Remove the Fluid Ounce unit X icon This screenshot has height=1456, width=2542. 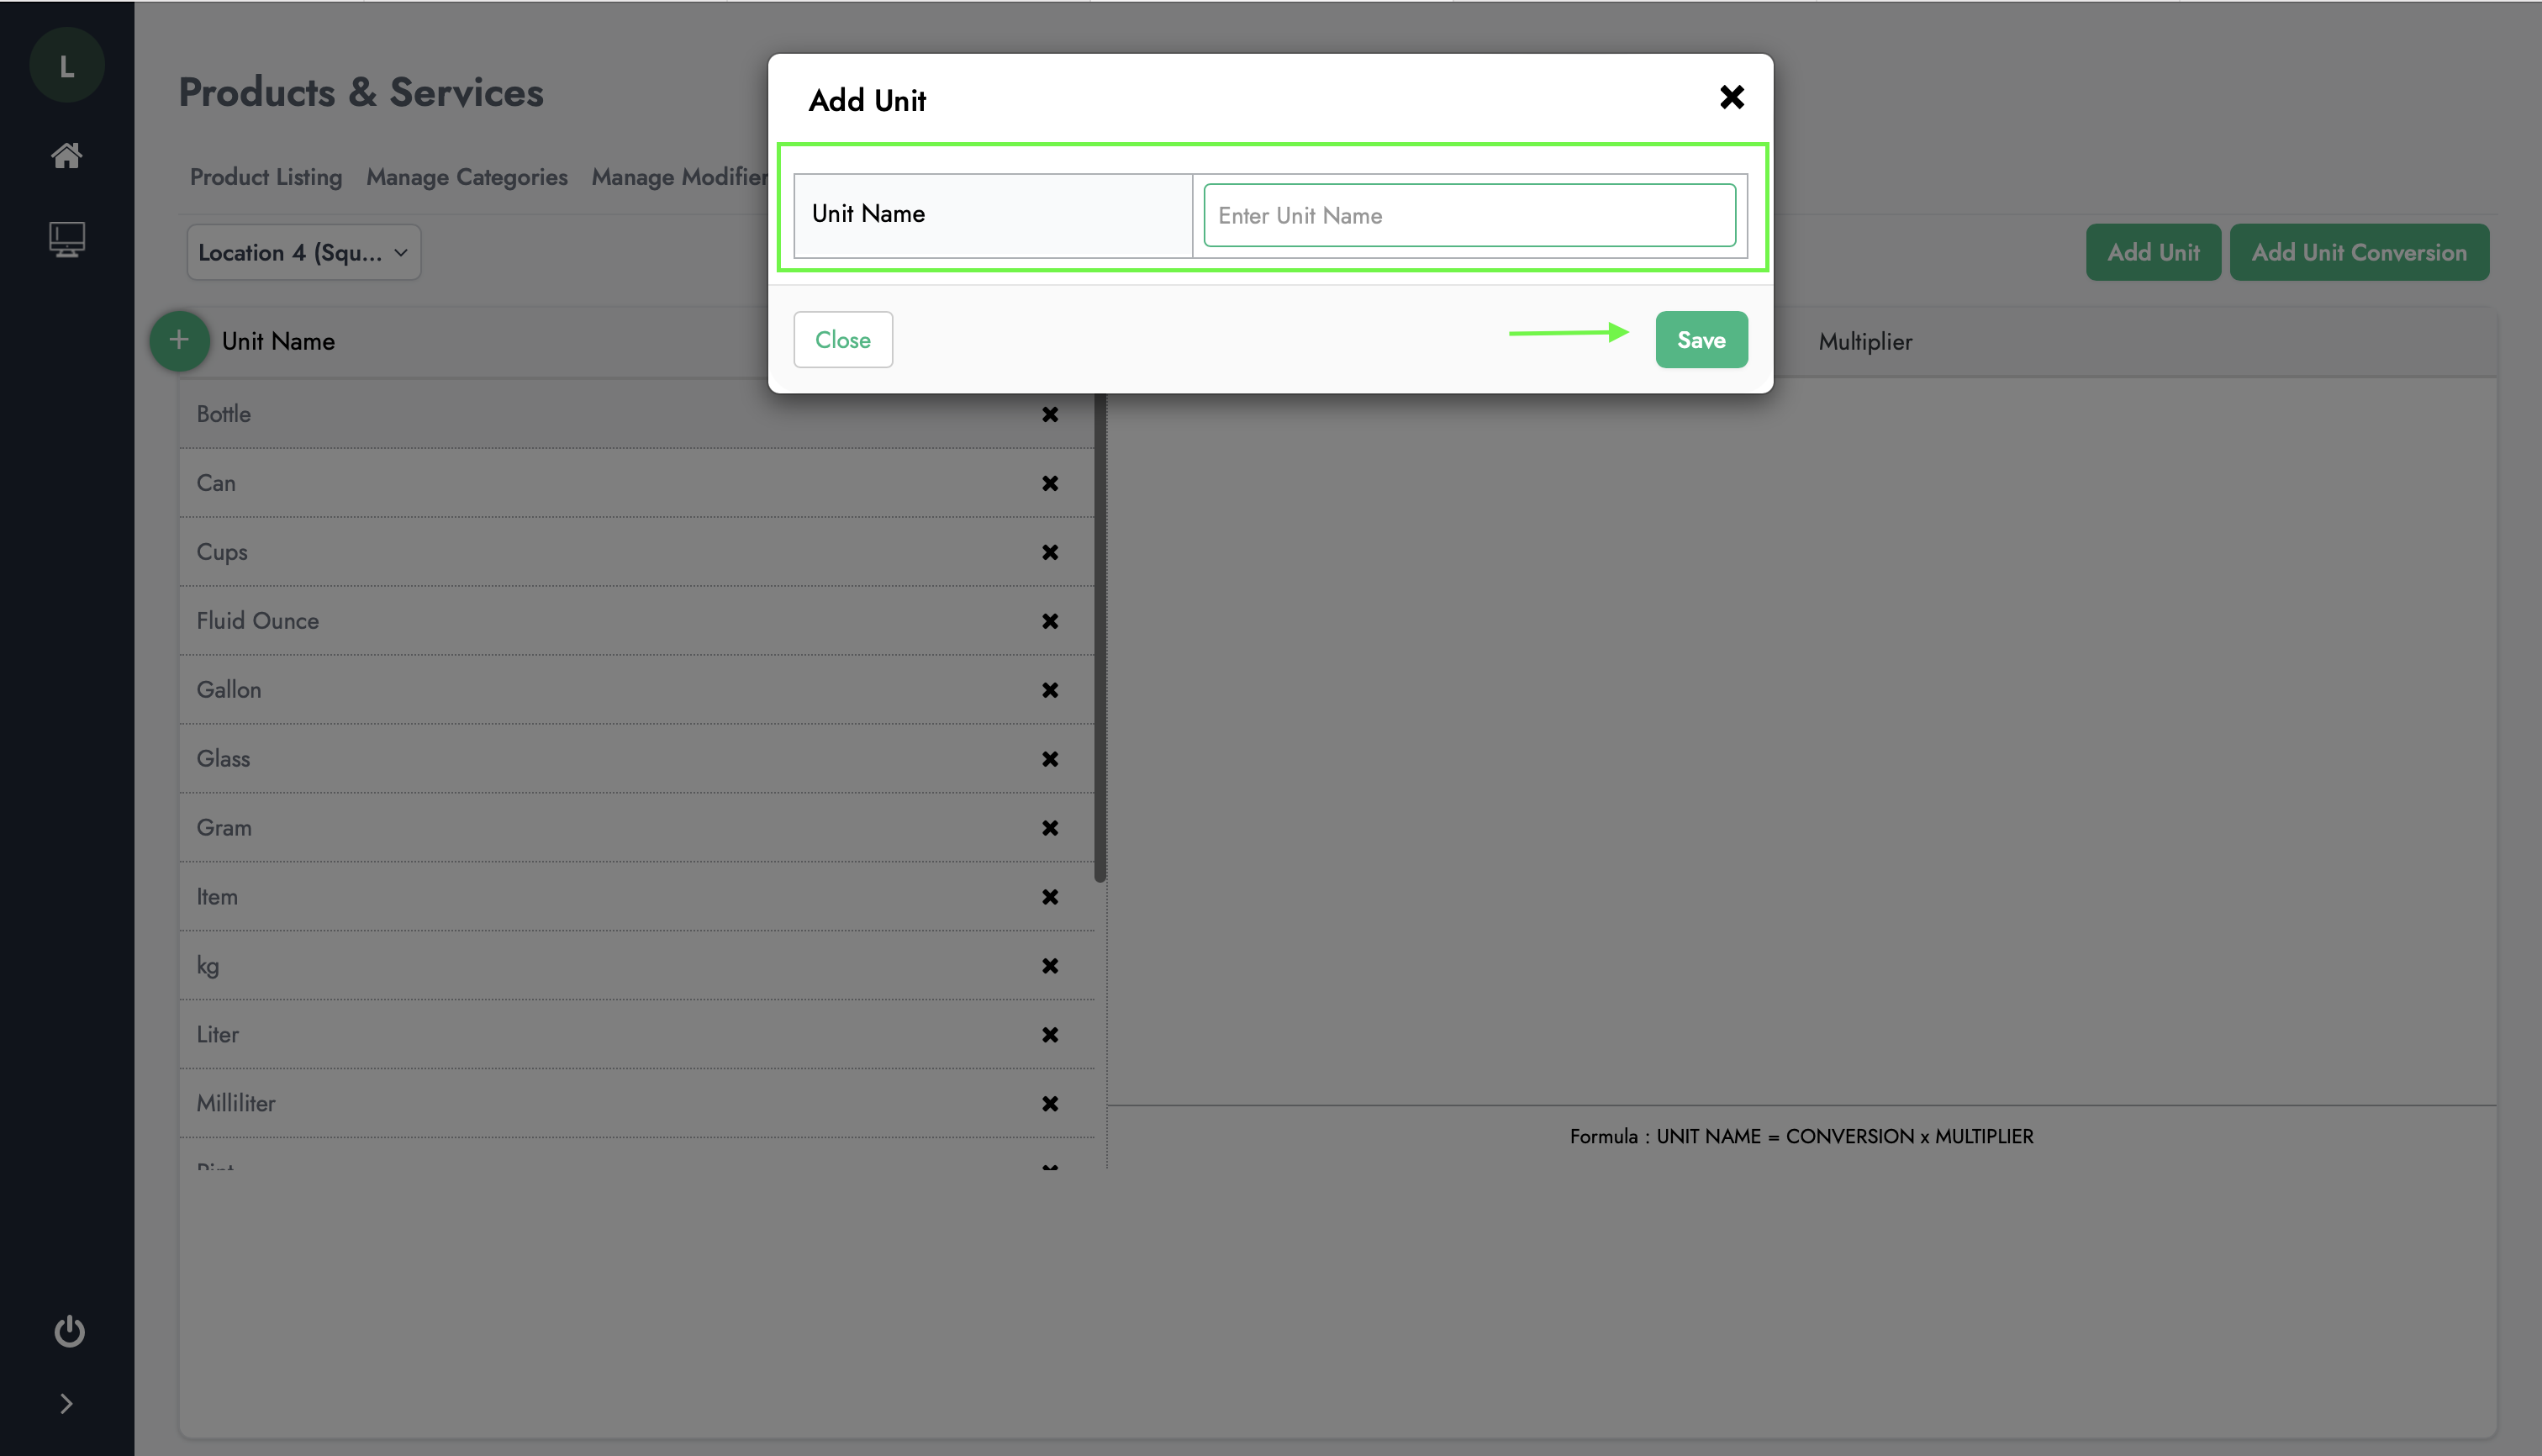[1049, 621]
